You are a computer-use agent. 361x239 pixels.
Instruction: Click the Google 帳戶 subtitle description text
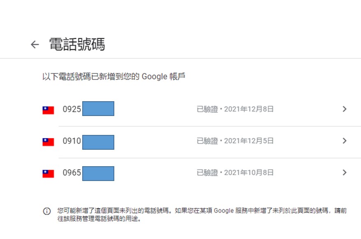point(114,77)
